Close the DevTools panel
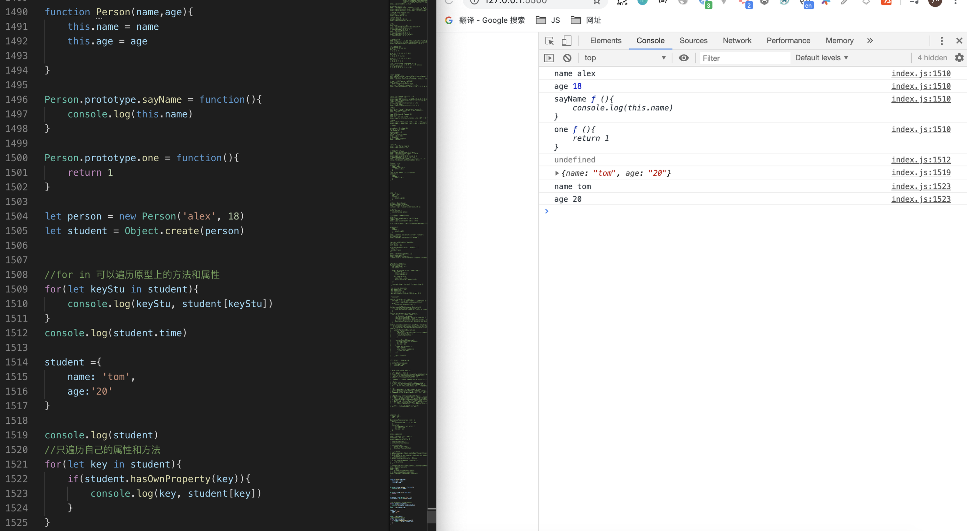Image resolution: width=967 pixels, height=531 pixels. [959, 41]
